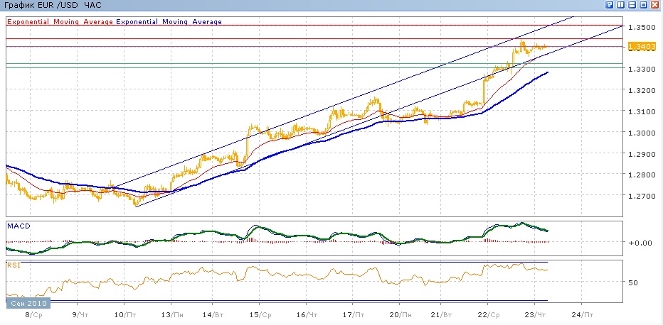Viewport: 663px width, 325px height.
Task: Click the help question mark icon
Action: 610,5
